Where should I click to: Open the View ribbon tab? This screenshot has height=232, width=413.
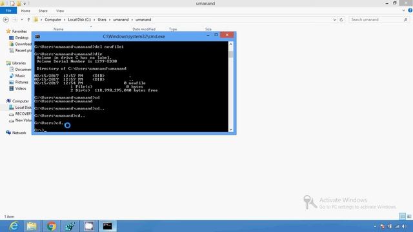(x=60, y=11)
